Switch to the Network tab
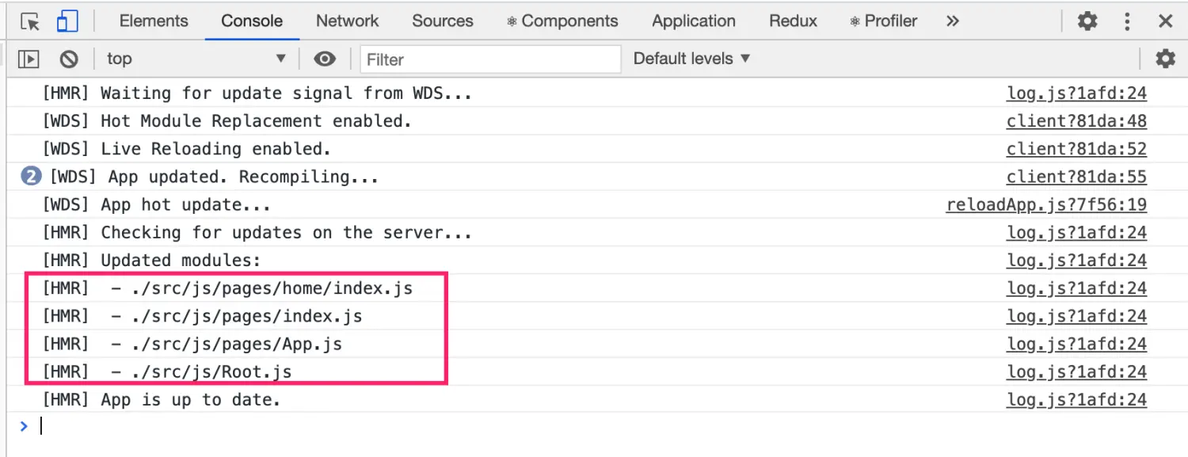The image size is (1188, 457). pyautogui.click(x=347, y=21)
